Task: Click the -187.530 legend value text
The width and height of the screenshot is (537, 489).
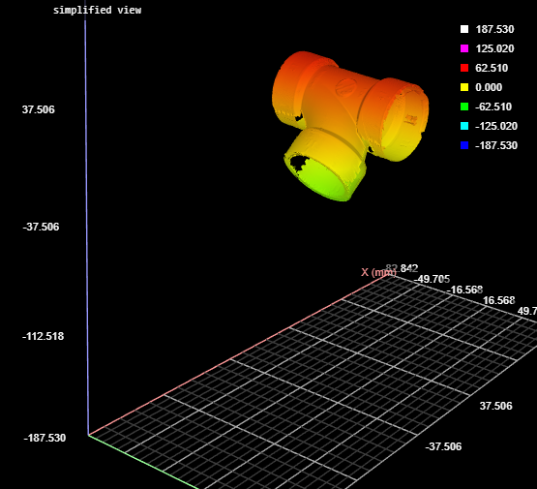Action: click(496, 145)
